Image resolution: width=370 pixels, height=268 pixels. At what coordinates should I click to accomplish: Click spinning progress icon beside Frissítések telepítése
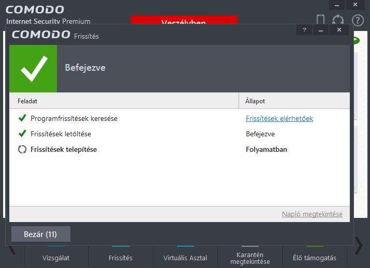(22, 149)
